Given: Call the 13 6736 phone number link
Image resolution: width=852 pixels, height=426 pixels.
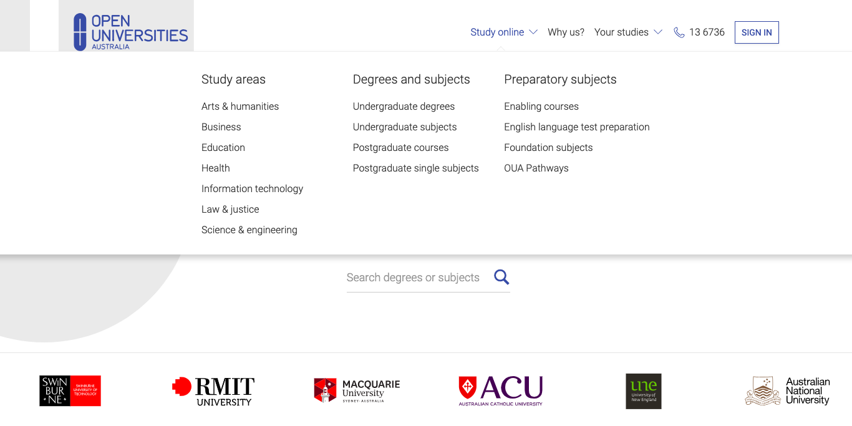Looking at the screenshot, I should [x=707, y=32].
